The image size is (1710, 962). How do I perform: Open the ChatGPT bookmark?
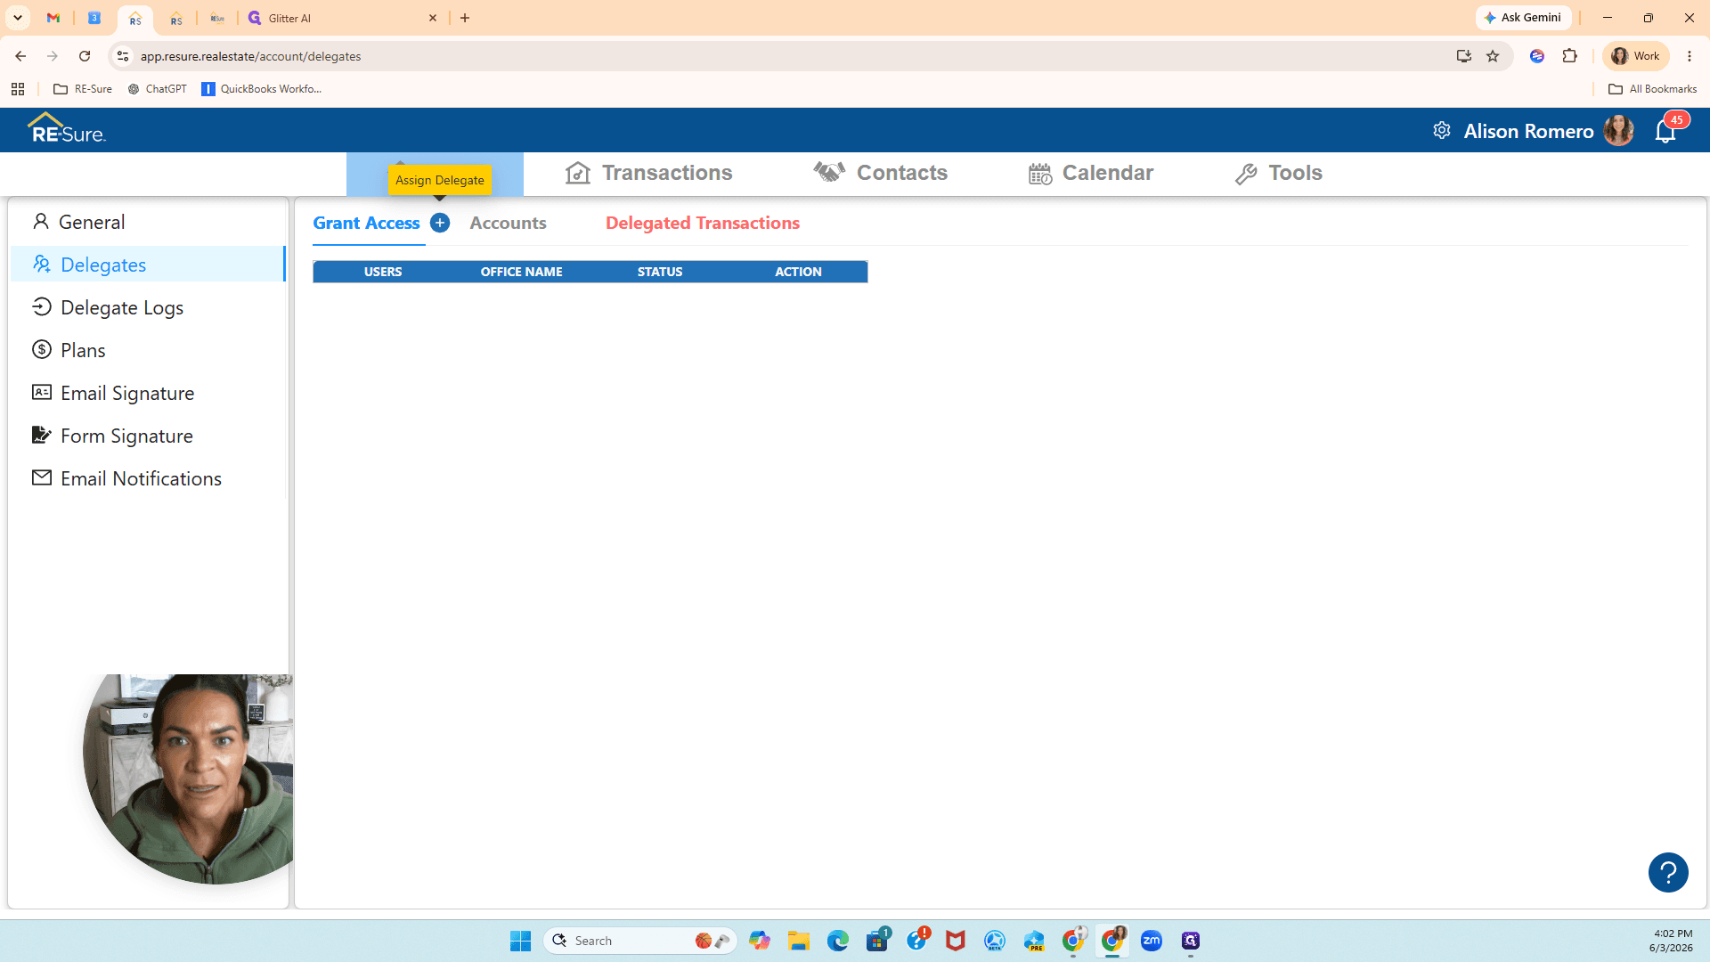click(x=158, y=89)
